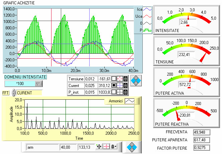Open the Armonici plot legend line sample
Viewport: 222px width, 154px height.
[x=130, y=101]
